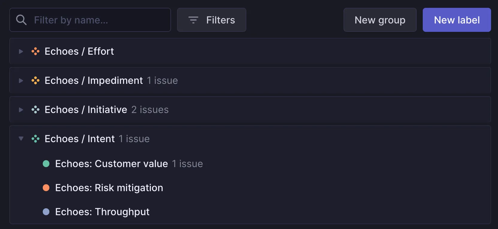Expand the Echoes / Effort group
This screenshot has height=229, width=498.
21,51
